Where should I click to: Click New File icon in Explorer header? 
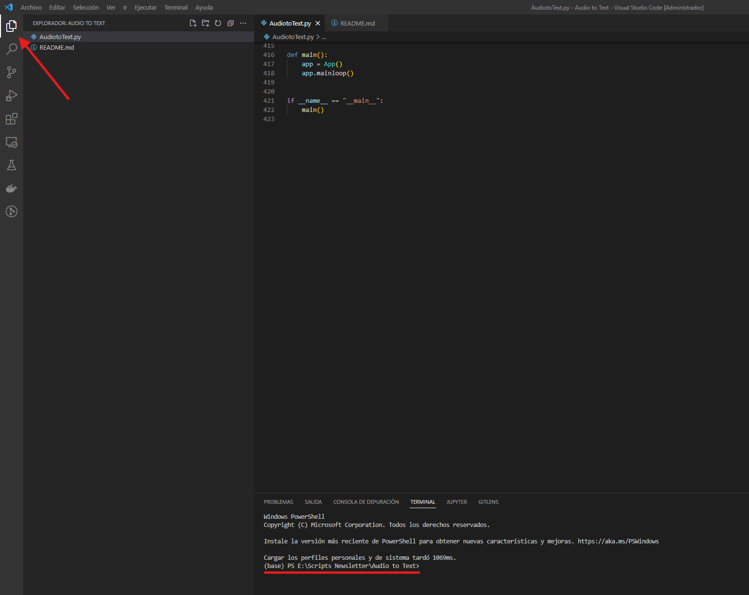point(193,23)
